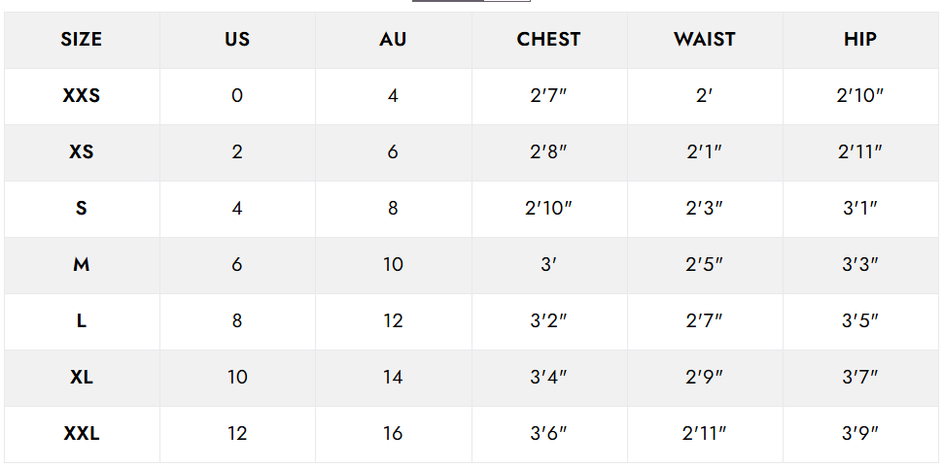
Task: Select the WAIST column header
Action: pos(705,40)
